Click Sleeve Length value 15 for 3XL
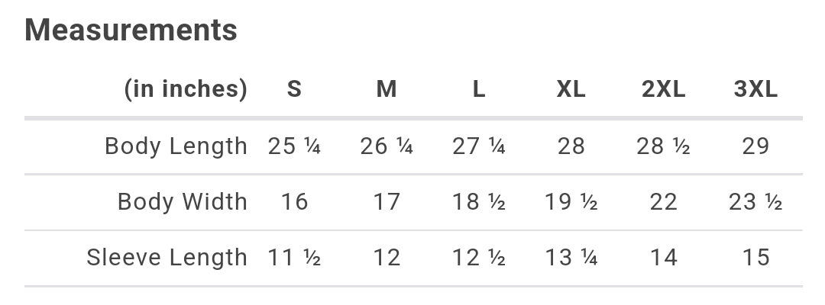 [x=755, y=258]
